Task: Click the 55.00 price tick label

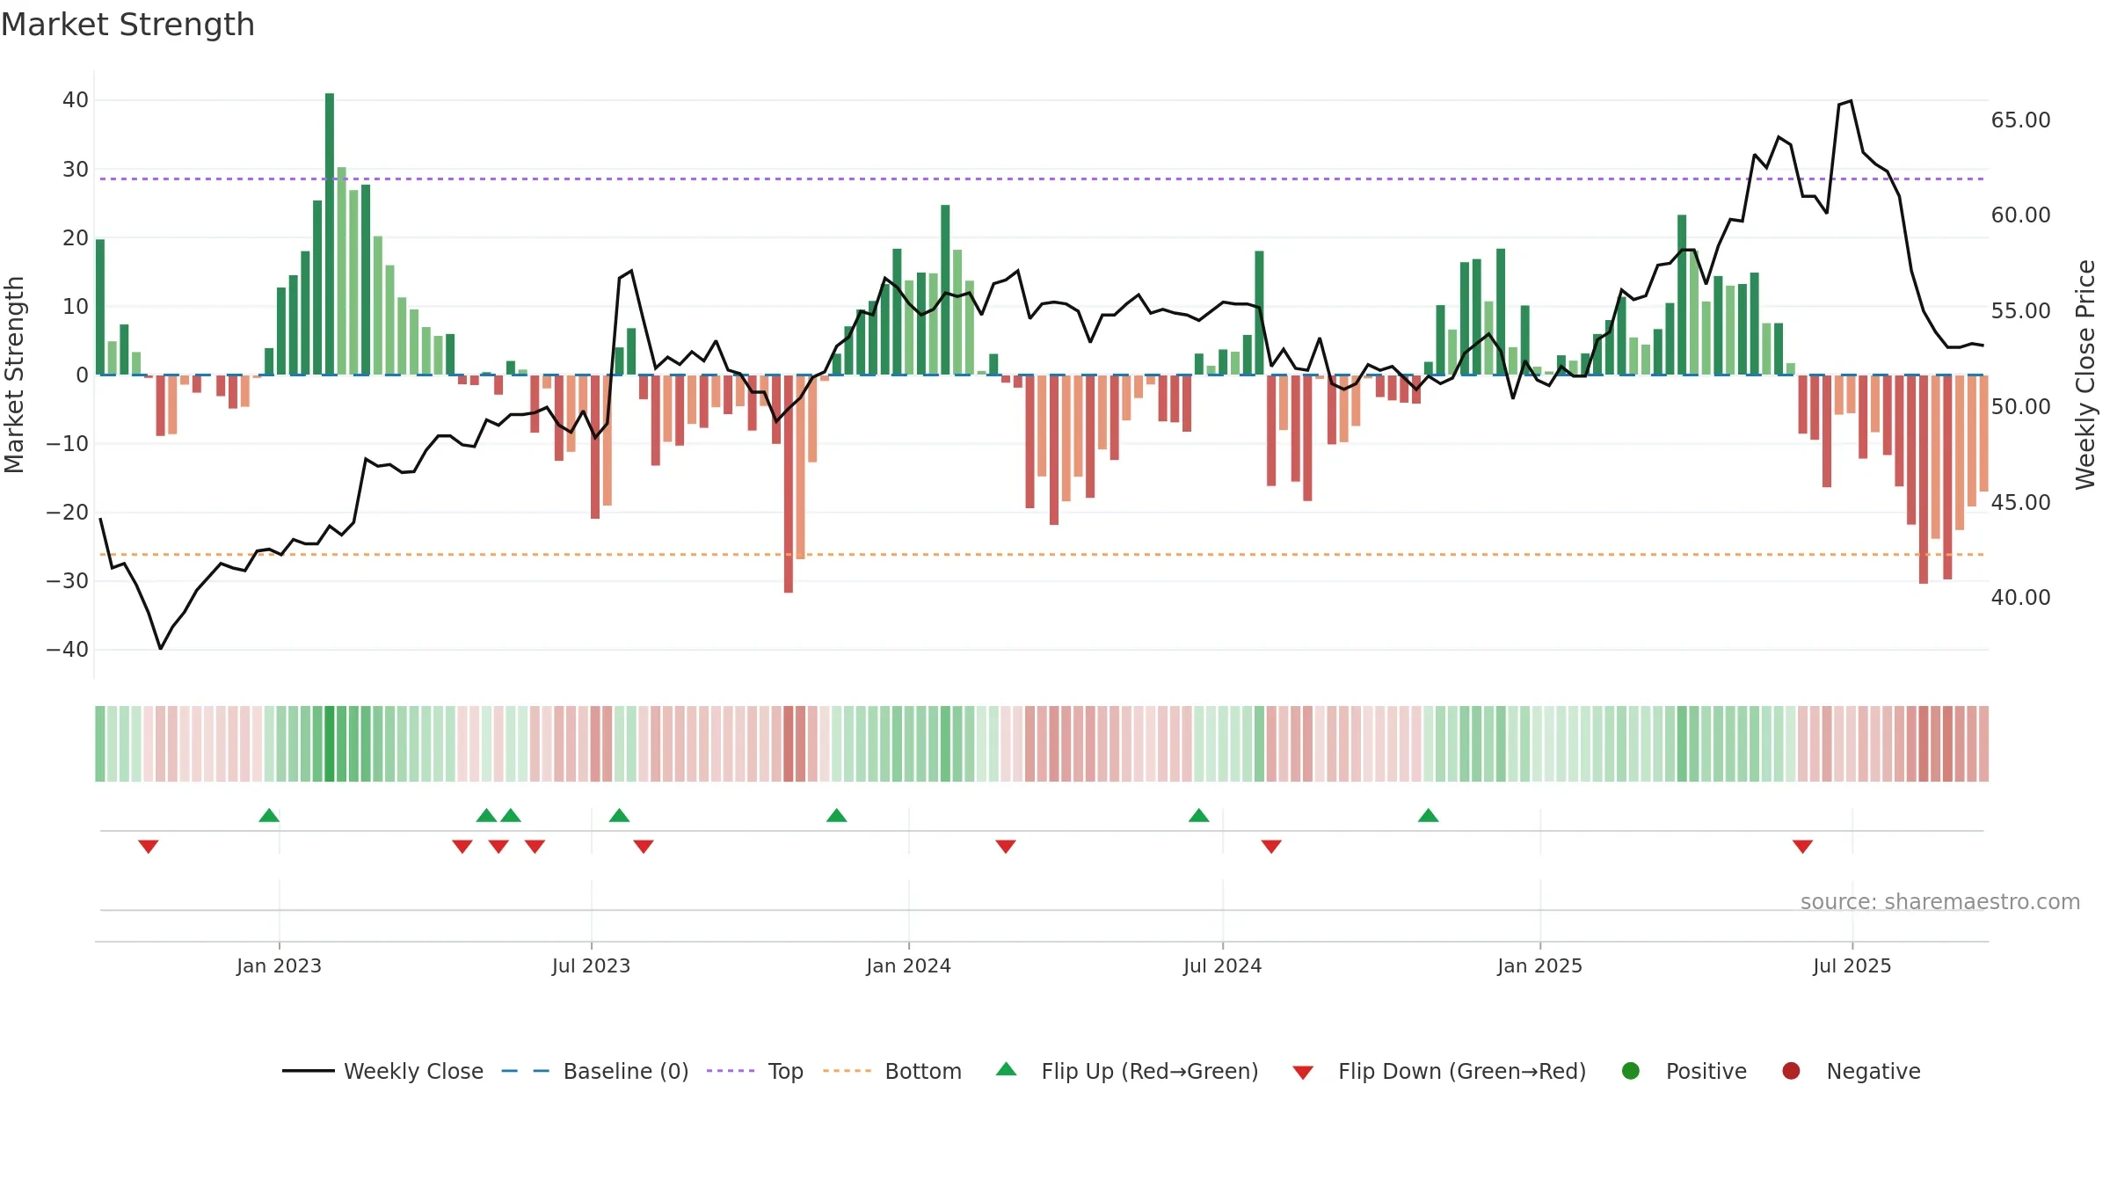Action: 2020,310
